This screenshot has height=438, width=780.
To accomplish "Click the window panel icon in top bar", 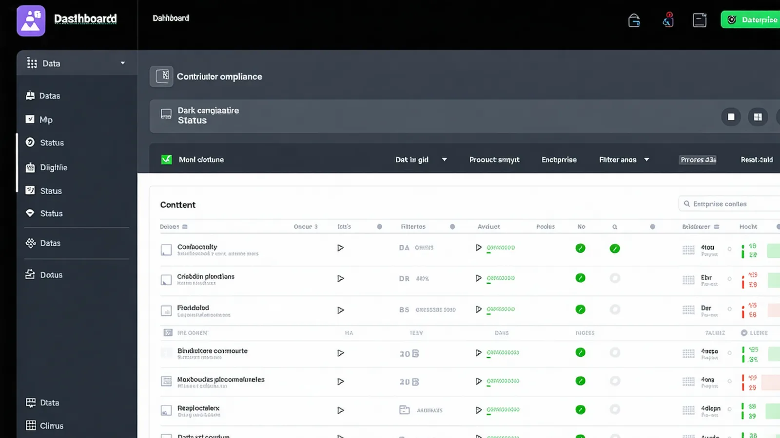I will (x=700, y=20).
